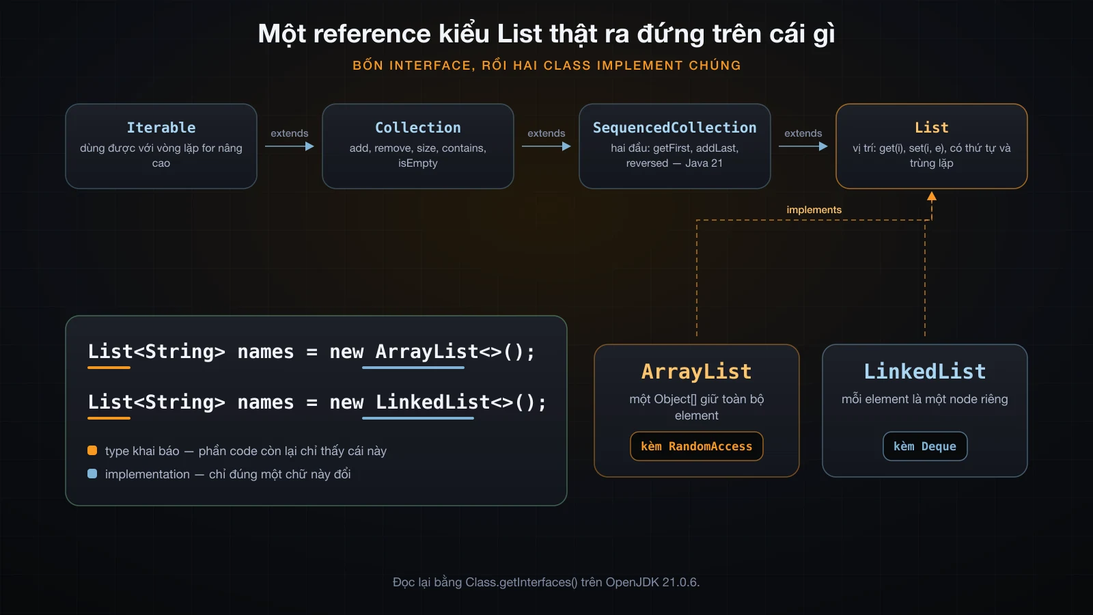The image size is (1093, 615).
Task: Click the 'kèm RandomAccess' badge
Action: tap(697, 446)
